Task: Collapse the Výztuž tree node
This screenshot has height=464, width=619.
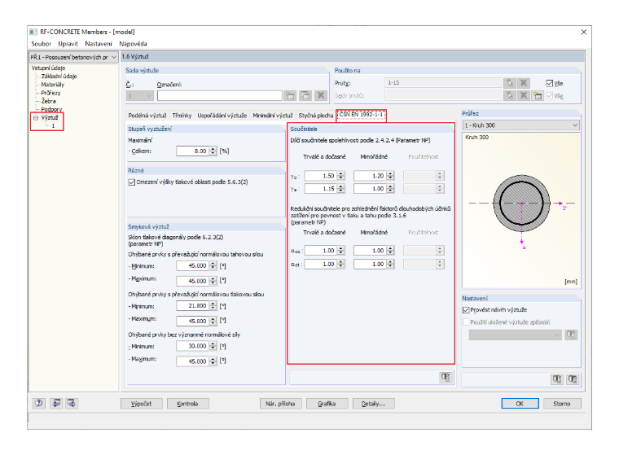Action: tap(36, 117)
